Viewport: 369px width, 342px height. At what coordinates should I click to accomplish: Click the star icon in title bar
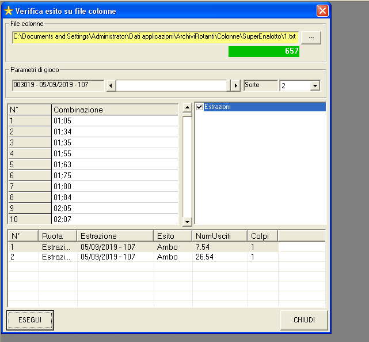coord(9,11)
